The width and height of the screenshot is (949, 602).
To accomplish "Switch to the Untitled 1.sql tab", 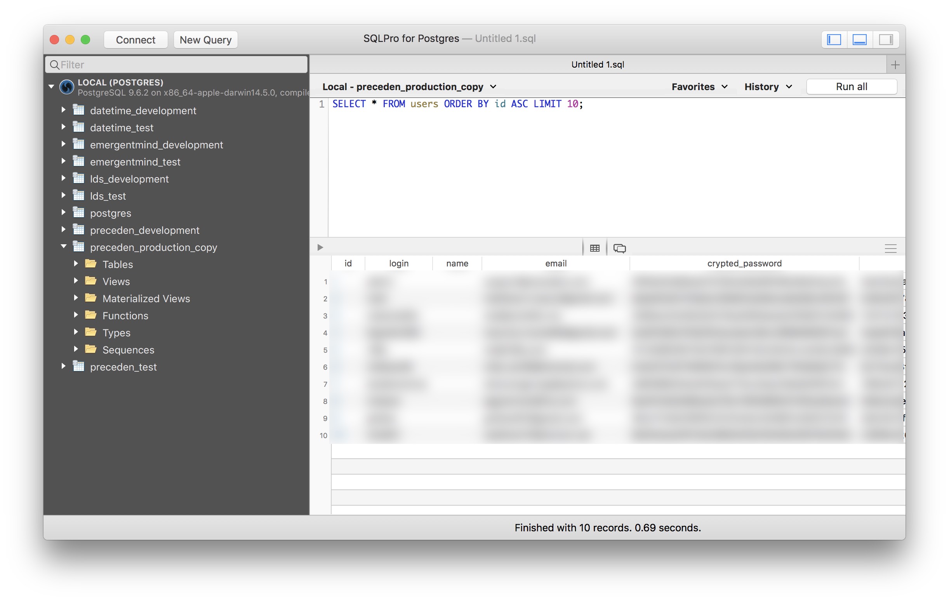I will (598, 64).
